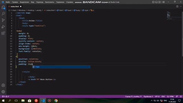Switch ENG input language in tray
Image resolution: width=183 pixels, height=103 pixels.
(x=165, y=100)
